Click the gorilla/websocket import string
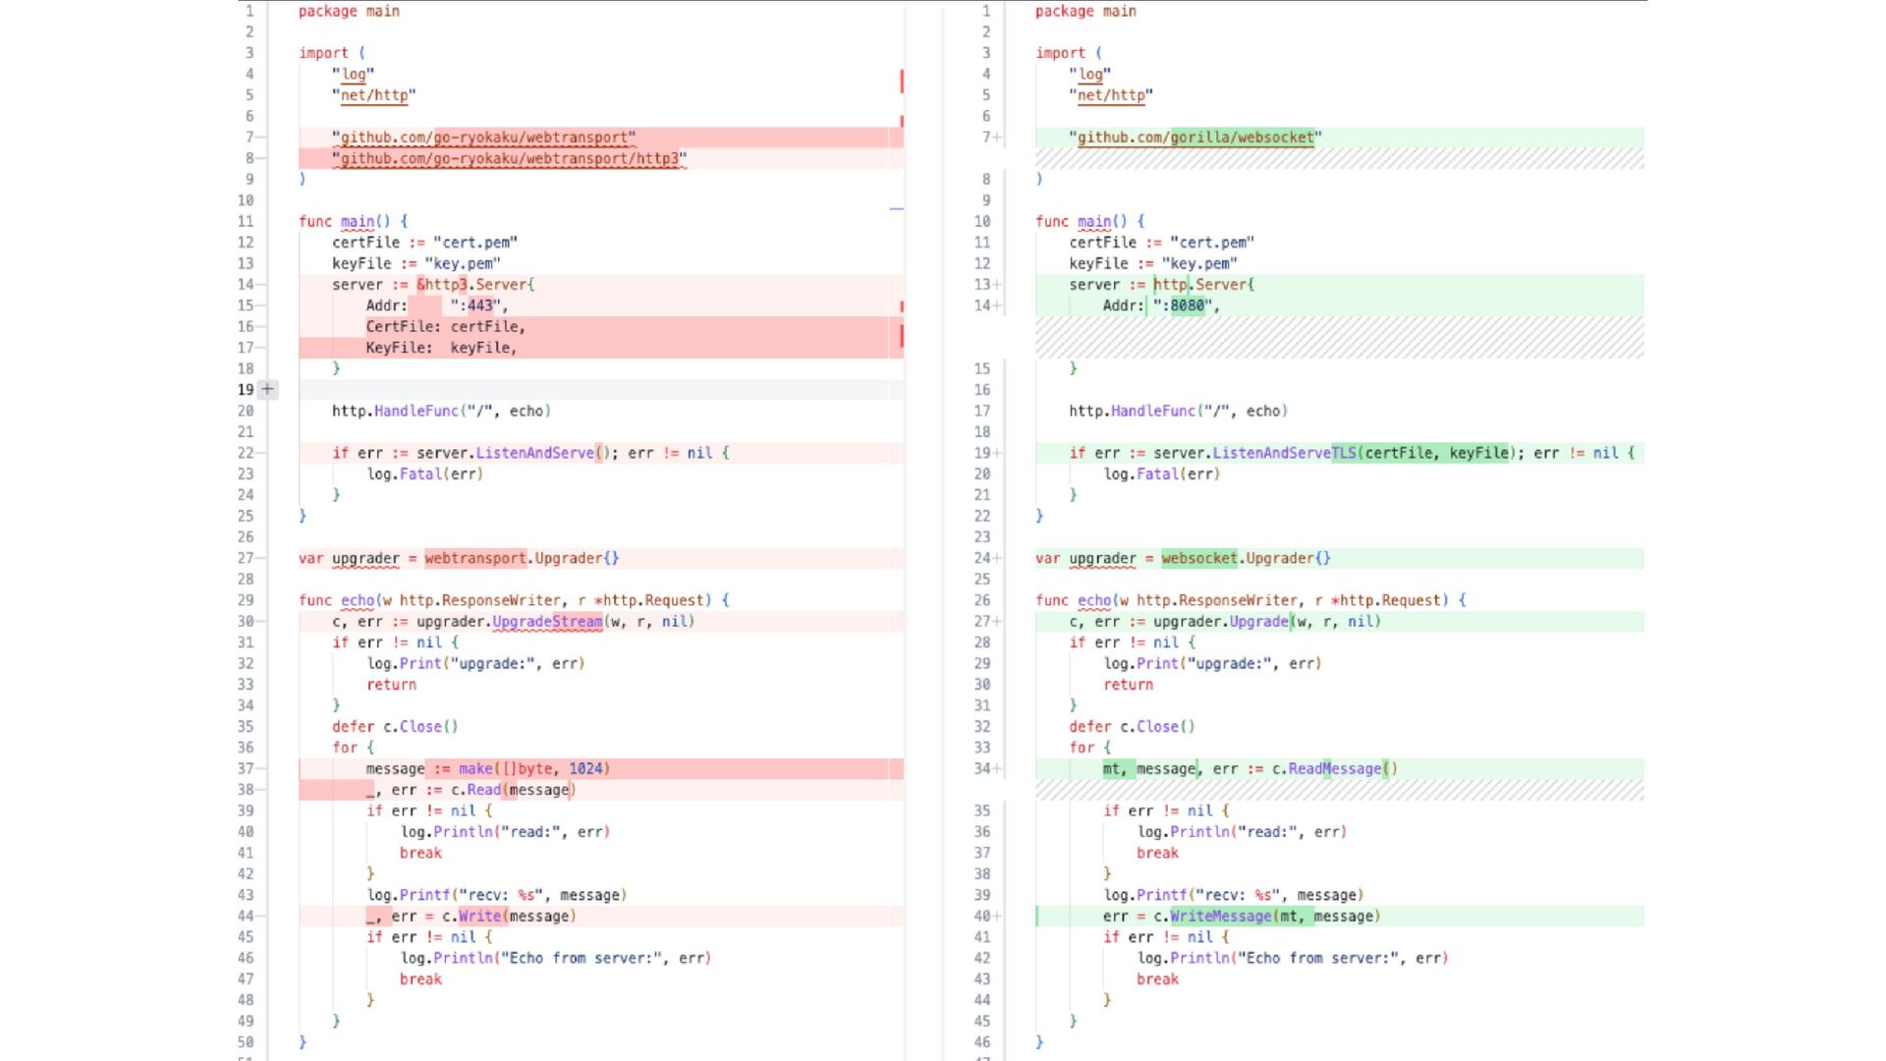1886x1061 pixels. pyautogui.click(x=1194, y=138)
